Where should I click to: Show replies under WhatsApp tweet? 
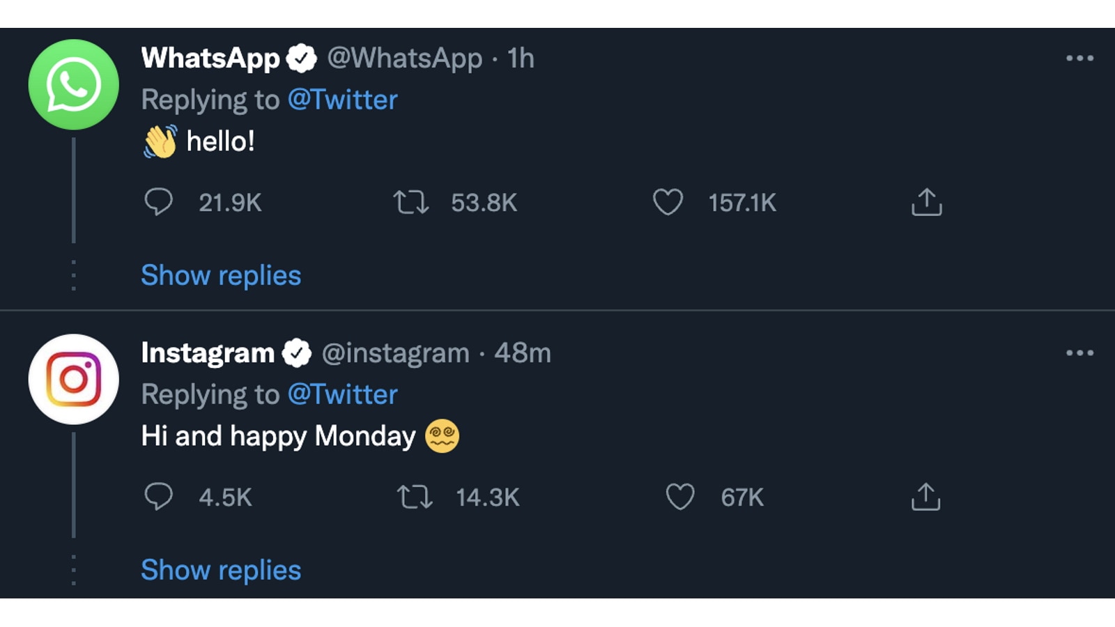click(x=221, y=276)
